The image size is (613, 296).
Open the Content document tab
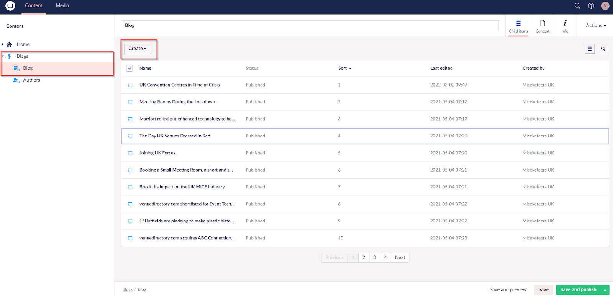[x=543, y=26]
